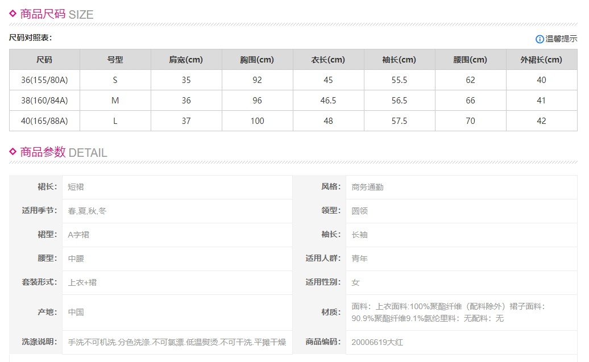This screenshot has width=589, height=362.
Task: Click the A字裙 skirt type value
Action: (78, 235)
